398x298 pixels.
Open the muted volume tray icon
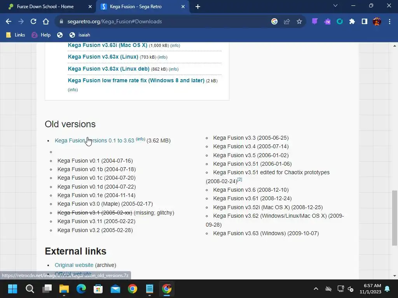[351, 289]
